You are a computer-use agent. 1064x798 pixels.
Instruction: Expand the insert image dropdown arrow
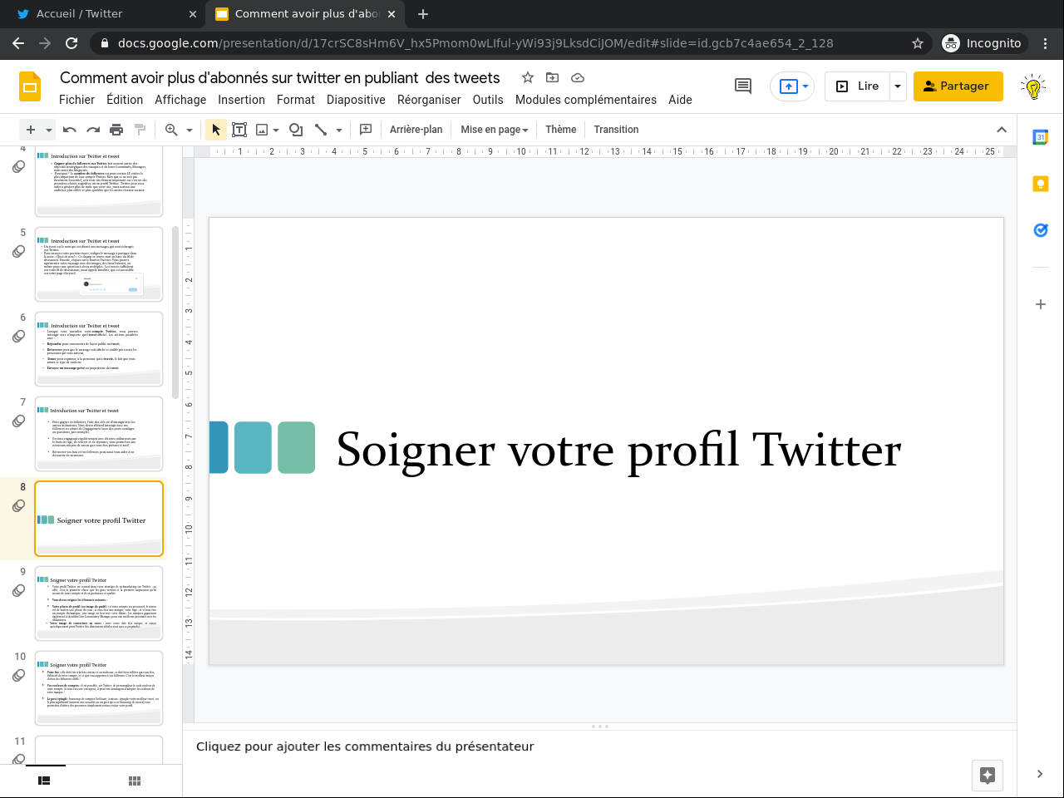(276, 130)
